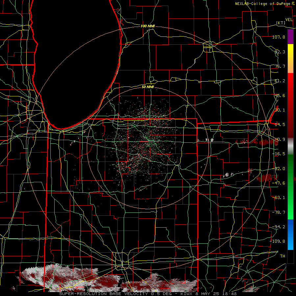Click the TH label on the legend

(x=283, y=256)
